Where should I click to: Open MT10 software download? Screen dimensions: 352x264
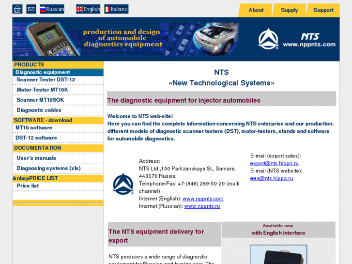point(34,127)
